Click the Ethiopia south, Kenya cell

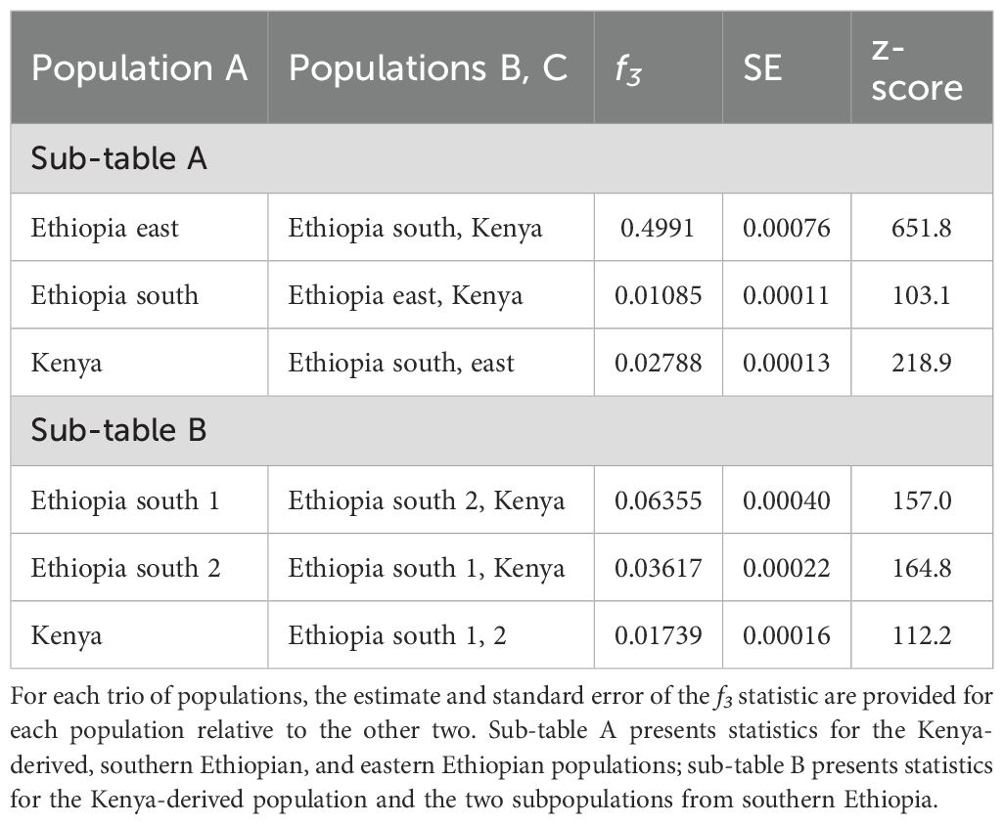(x=415, y=229)
